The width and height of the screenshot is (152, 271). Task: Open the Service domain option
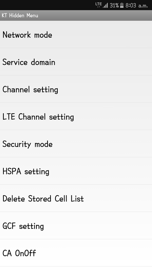[x=76, y=62]
